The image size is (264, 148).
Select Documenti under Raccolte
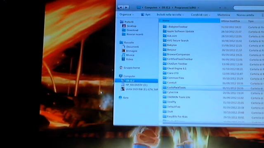(x=132, y=46)
